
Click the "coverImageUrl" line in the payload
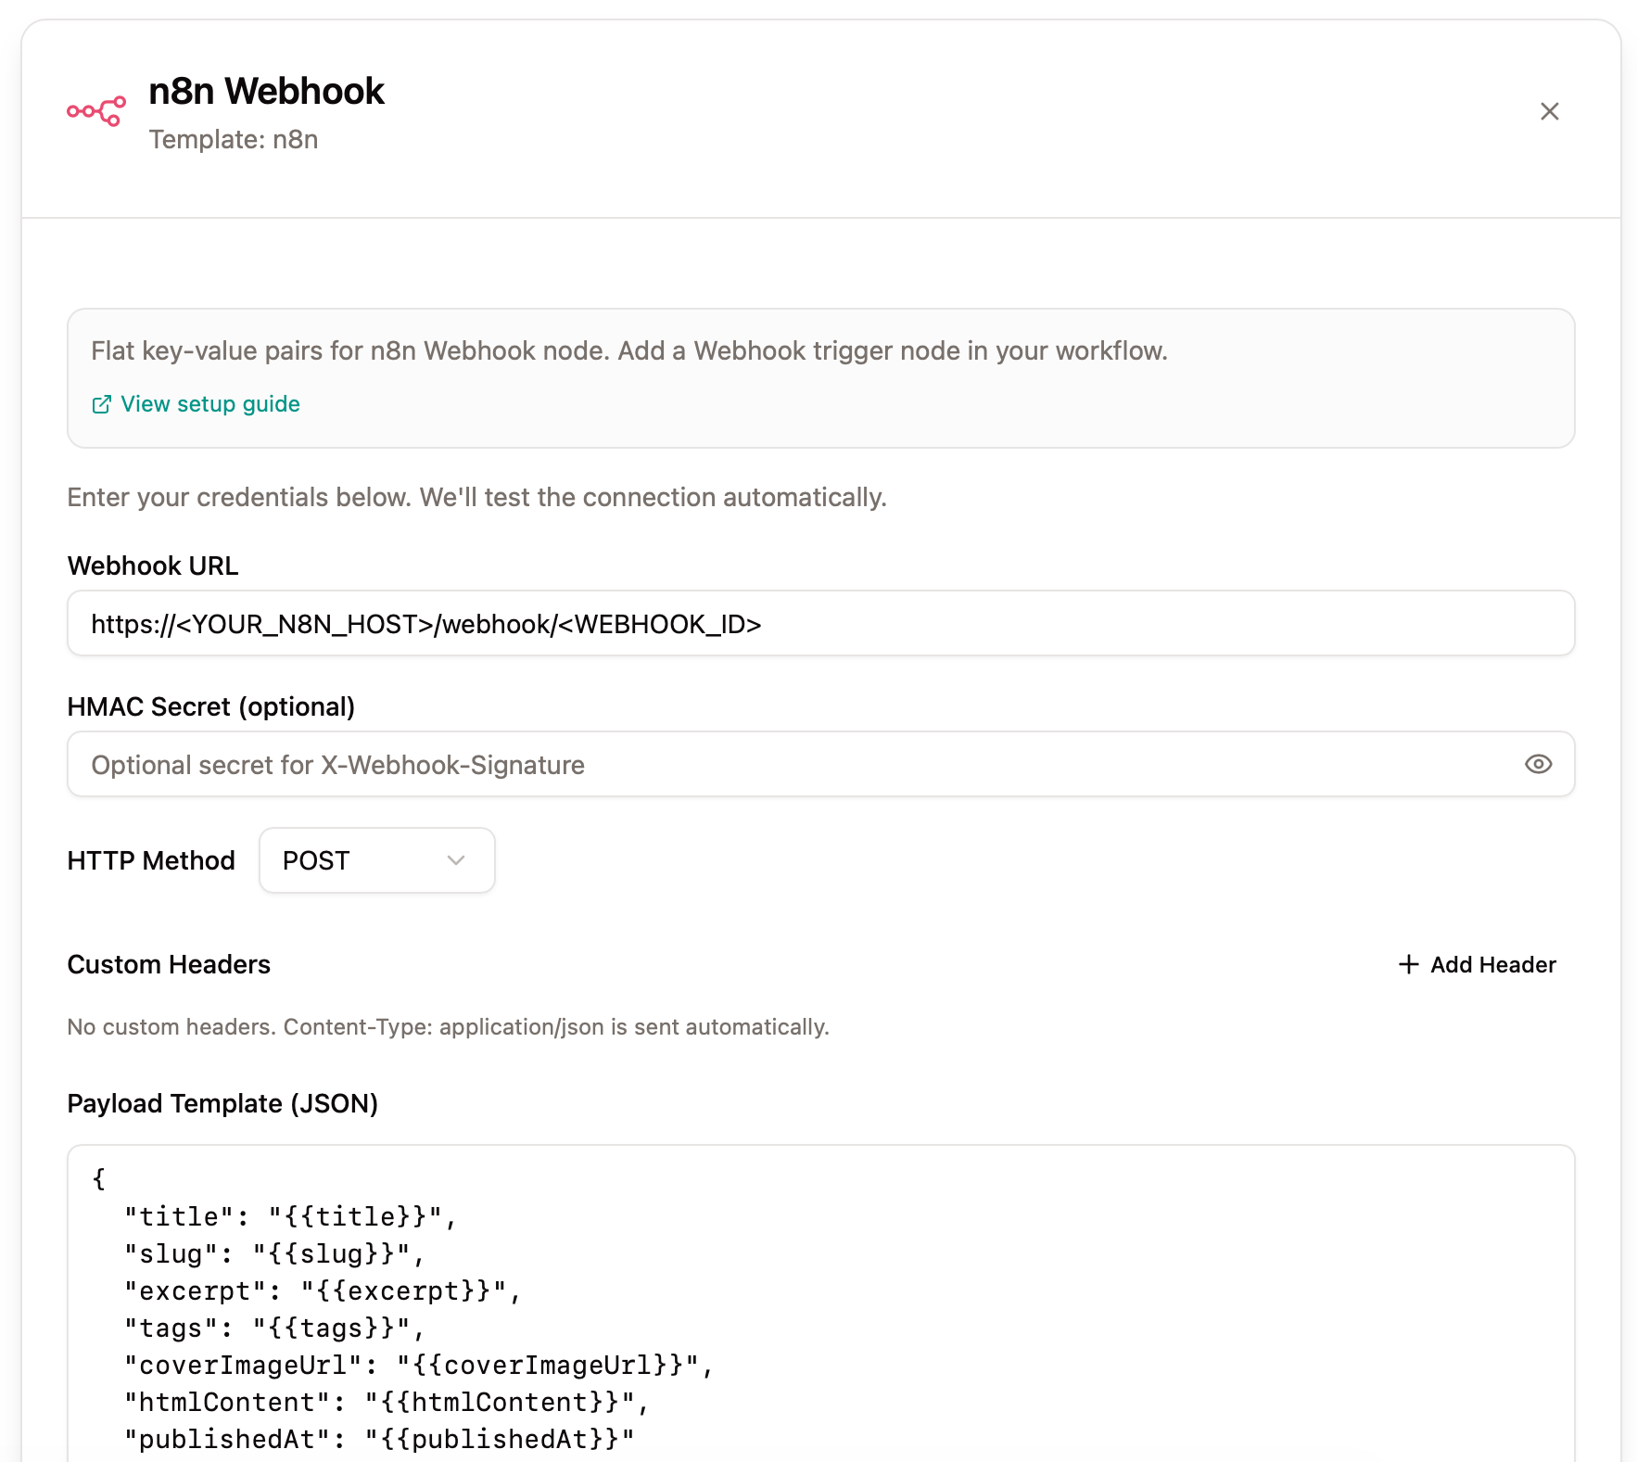coord(419,1366)
